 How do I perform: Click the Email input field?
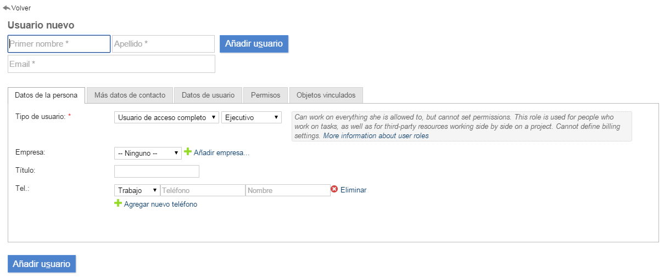coord(111,64)
